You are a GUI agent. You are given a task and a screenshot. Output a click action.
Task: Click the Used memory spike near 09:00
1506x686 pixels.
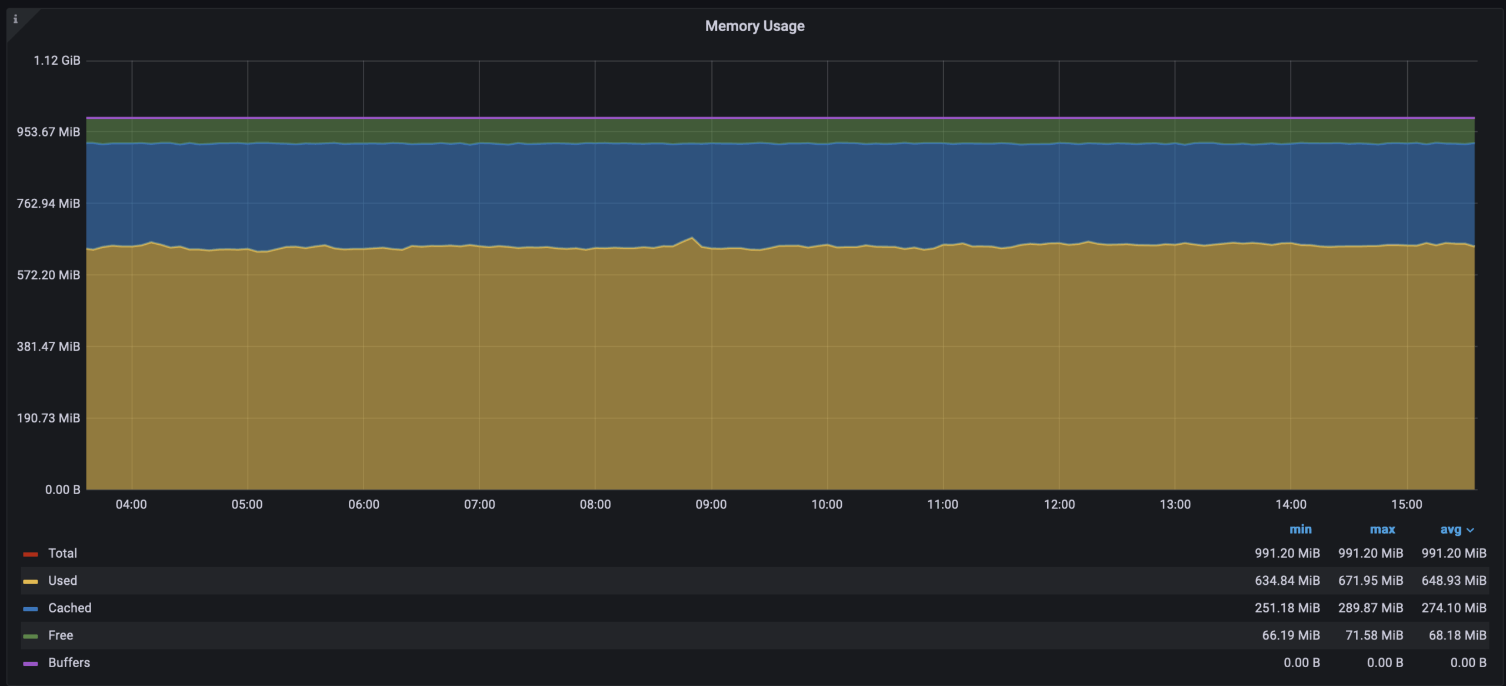692,238
